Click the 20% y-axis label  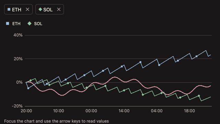tap(18, 59)
